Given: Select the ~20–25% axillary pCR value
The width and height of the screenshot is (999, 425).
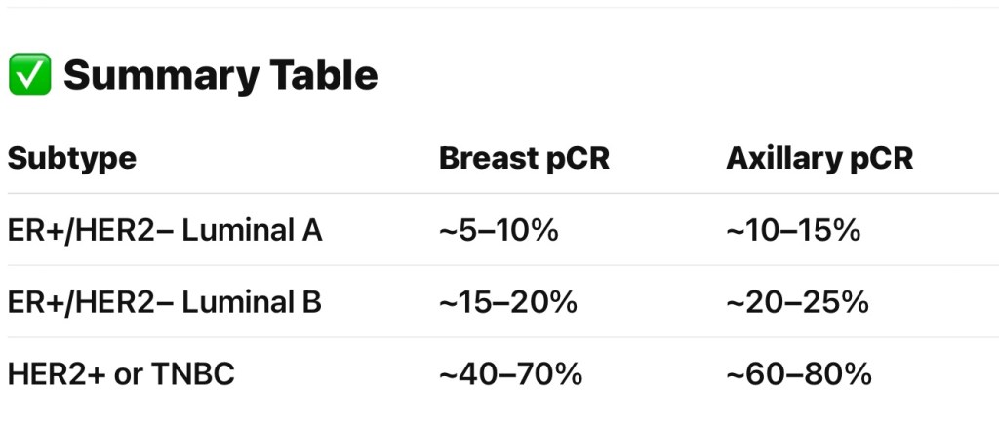Looking at the screenshot, I should 797,302.
